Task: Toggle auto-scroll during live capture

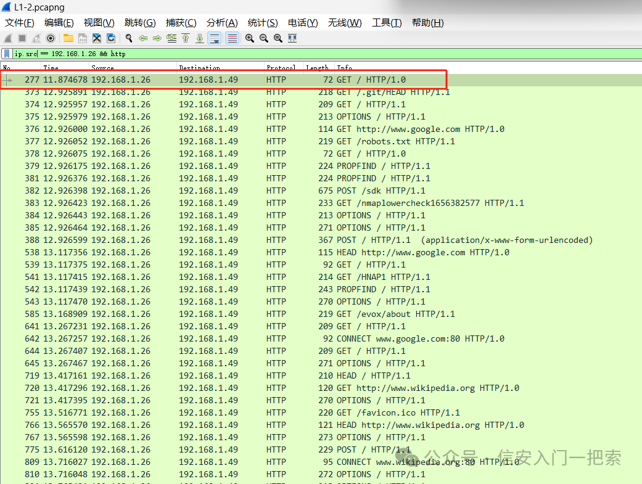Action: point(215,38)
